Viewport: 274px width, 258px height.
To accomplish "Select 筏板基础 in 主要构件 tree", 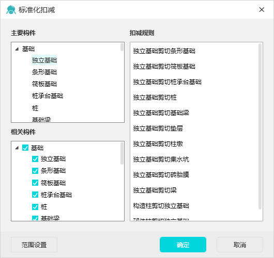I will pos(44,84).
